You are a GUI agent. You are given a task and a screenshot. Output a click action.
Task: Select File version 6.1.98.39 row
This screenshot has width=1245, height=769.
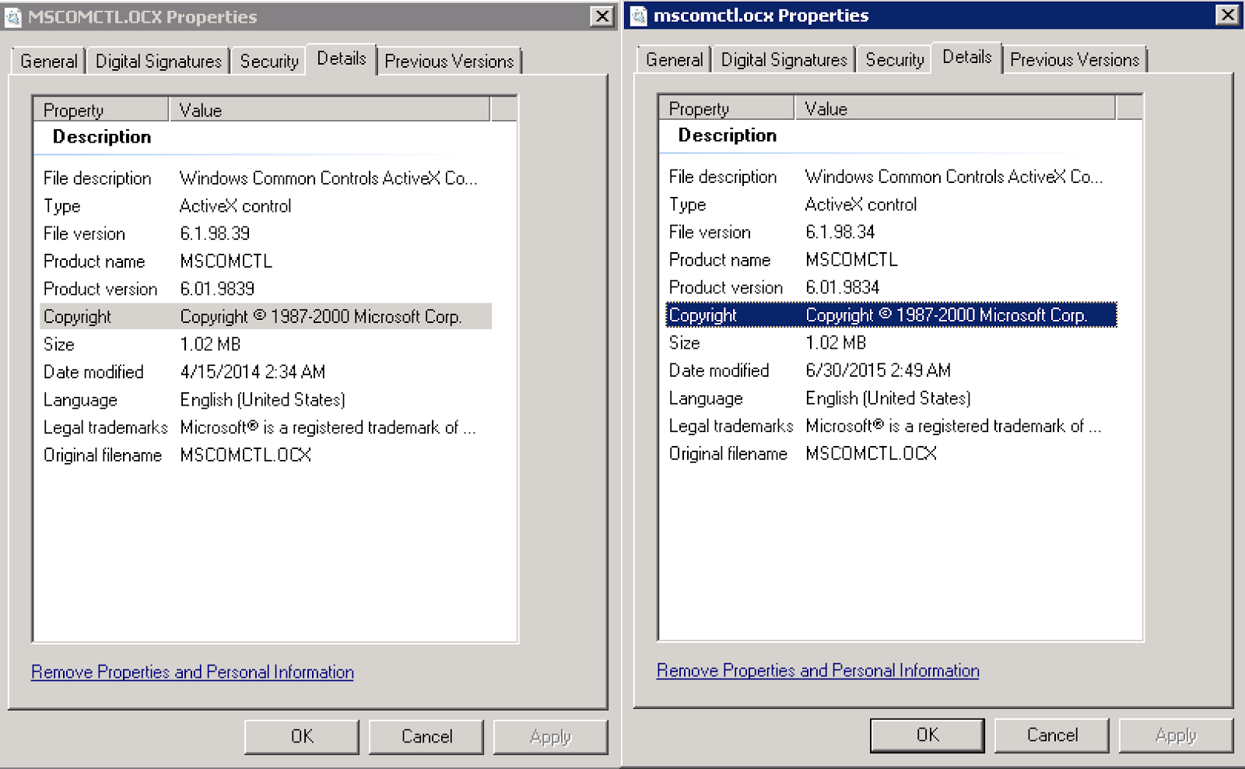click(265, 234)
